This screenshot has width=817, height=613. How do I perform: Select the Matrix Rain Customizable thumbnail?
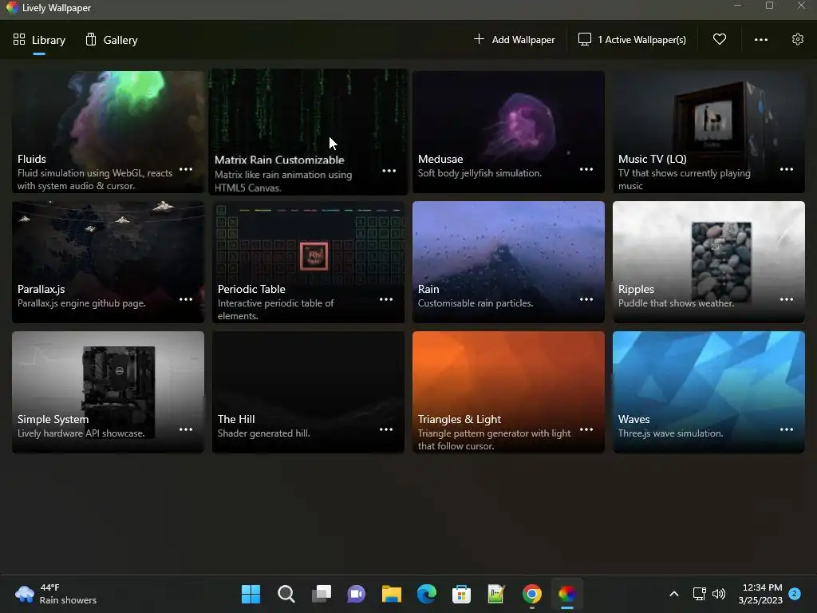pyautogui.click(x=309, y=132)
